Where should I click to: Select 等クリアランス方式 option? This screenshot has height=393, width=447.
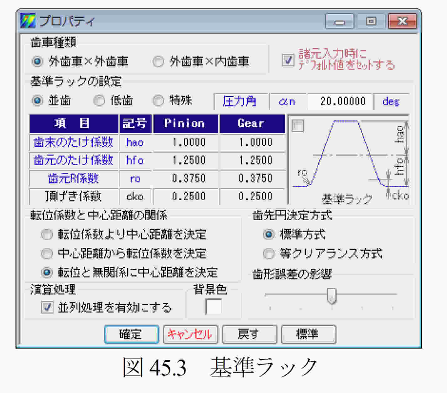click(x=268, y=253)
